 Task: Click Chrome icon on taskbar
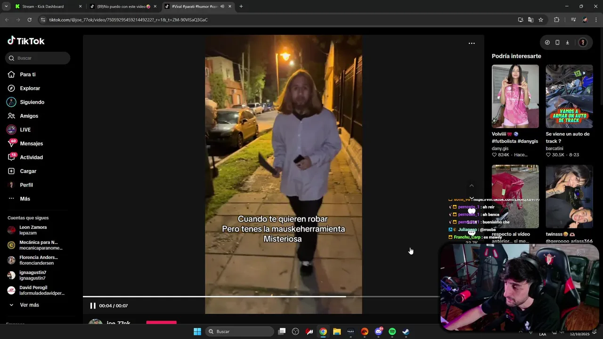(x=323, y=331)
